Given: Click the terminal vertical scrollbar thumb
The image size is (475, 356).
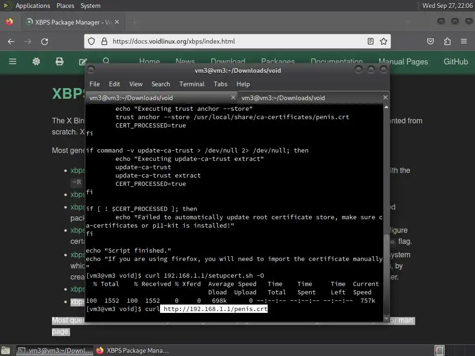Looking at the screenshot, I should pos(386,275).
